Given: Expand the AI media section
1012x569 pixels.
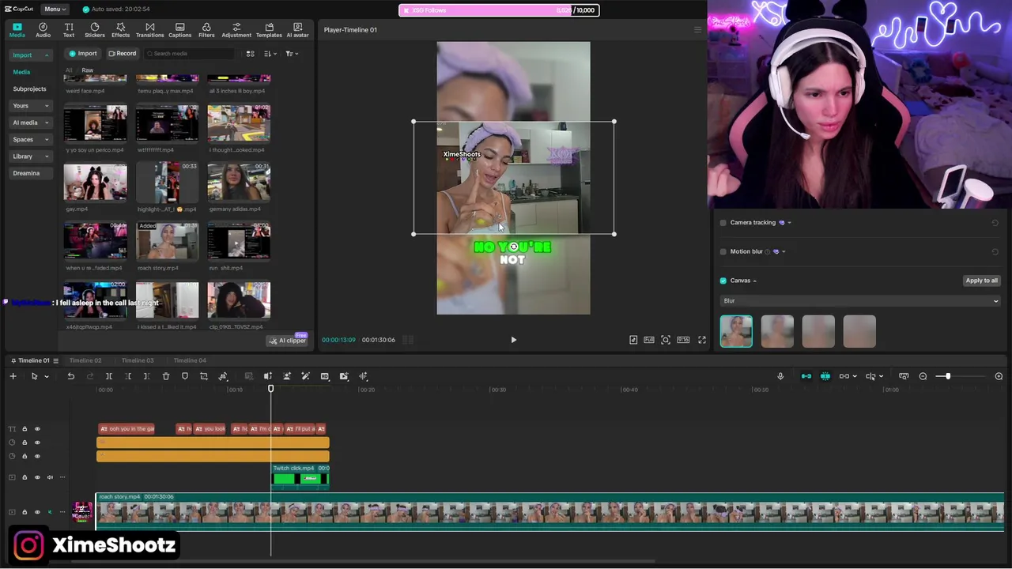Looking at the screenshot, I should pyautogui.click(x=30, y=122).
